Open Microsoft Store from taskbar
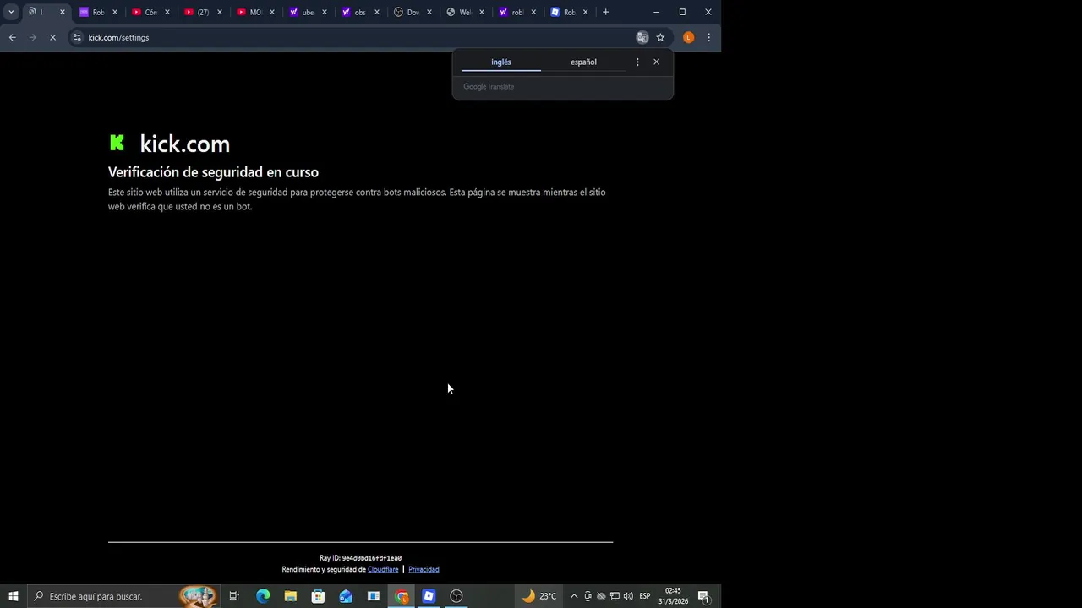 [318, 596]
